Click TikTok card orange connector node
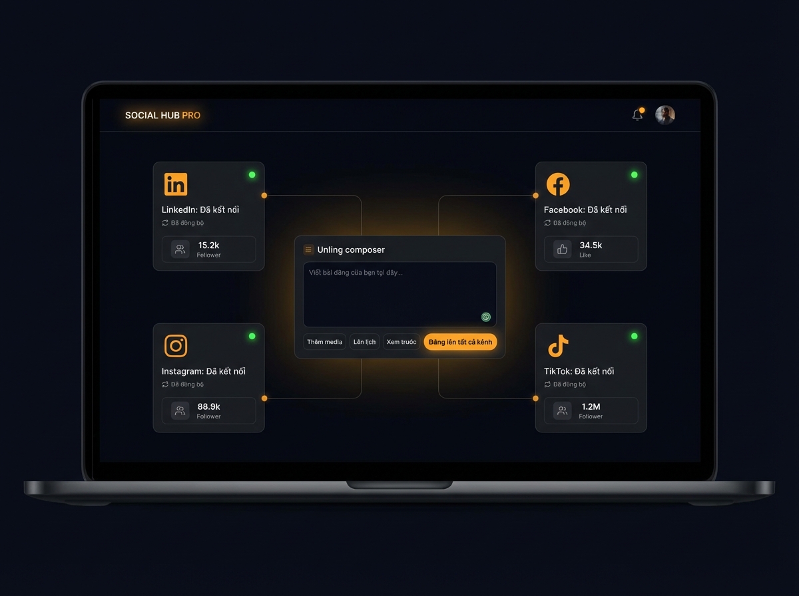799x596 pixels. (x=535, y=398)
